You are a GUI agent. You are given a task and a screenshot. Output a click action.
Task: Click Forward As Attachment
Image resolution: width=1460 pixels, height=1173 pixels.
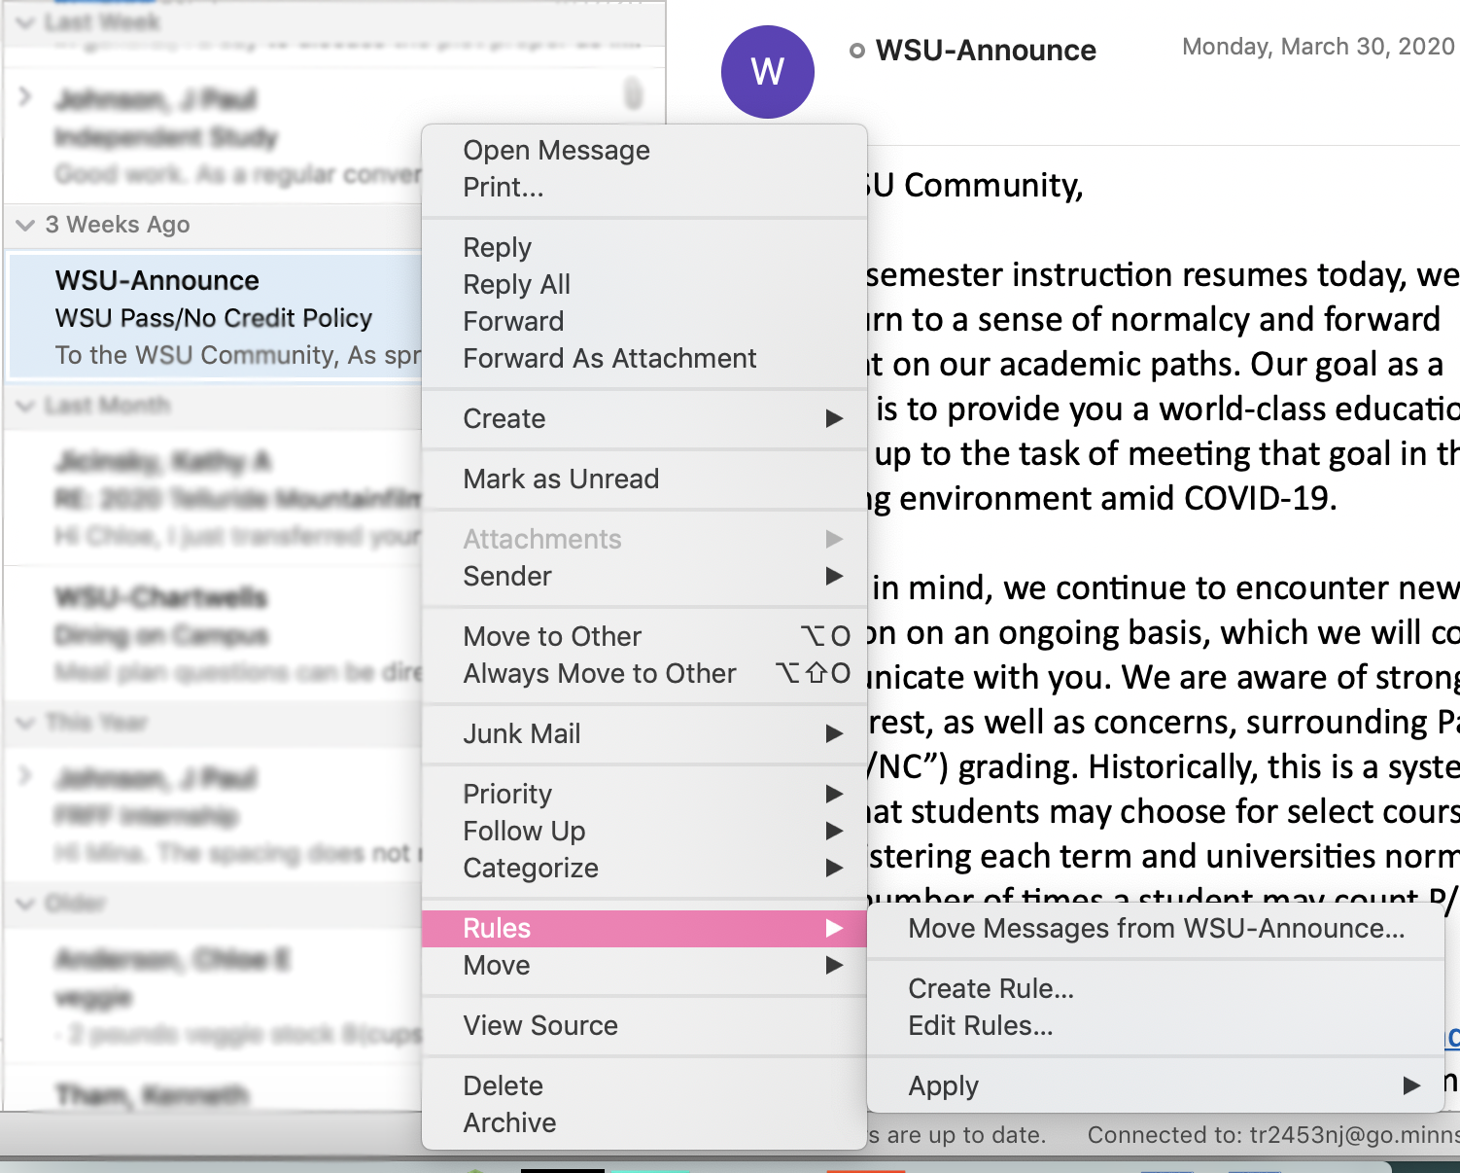[608, 358]
